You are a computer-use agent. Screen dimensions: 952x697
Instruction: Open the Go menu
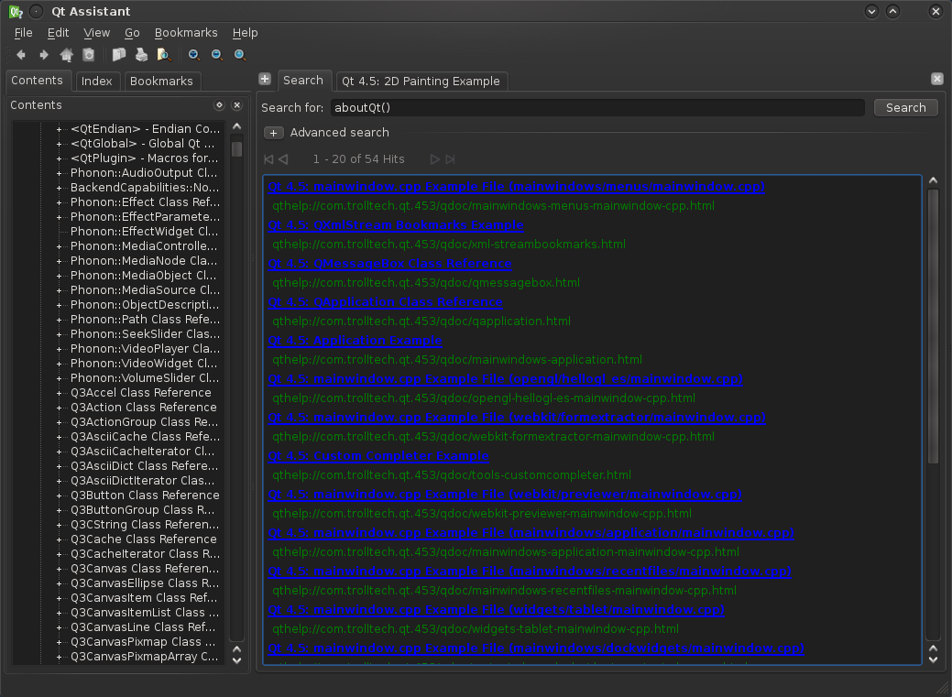pos(132,33)
